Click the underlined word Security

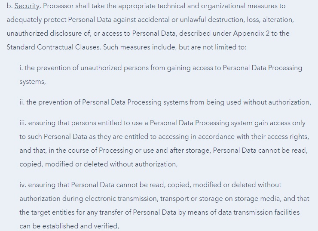coord(28,6)
